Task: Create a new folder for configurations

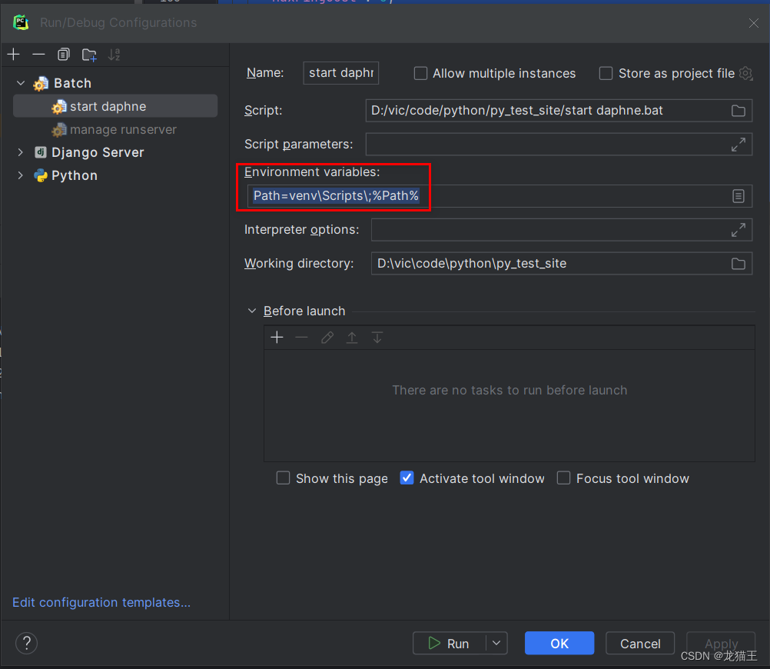Action: 88,55
